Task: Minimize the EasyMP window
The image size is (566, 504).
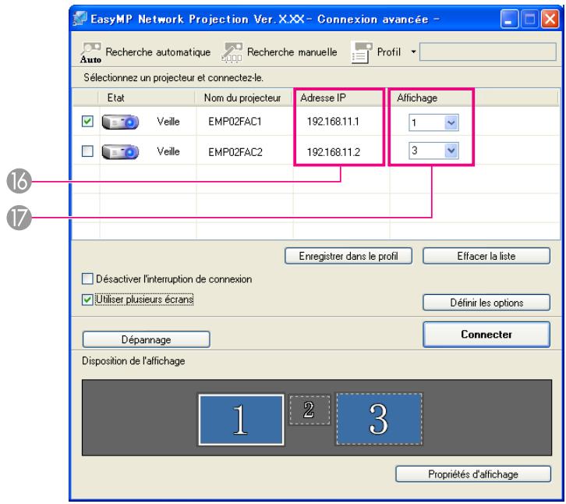Action: click(509, 19)
